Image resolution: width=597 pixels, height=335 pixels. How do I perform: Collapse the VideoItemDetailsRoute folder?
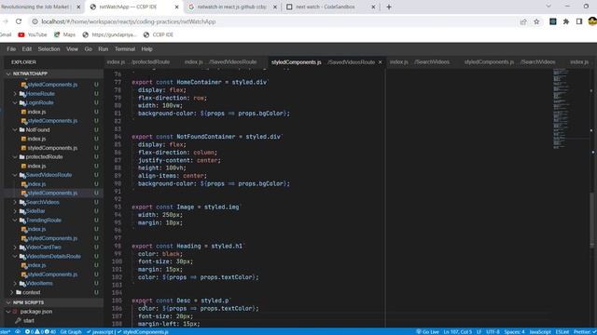pos(53,257)
